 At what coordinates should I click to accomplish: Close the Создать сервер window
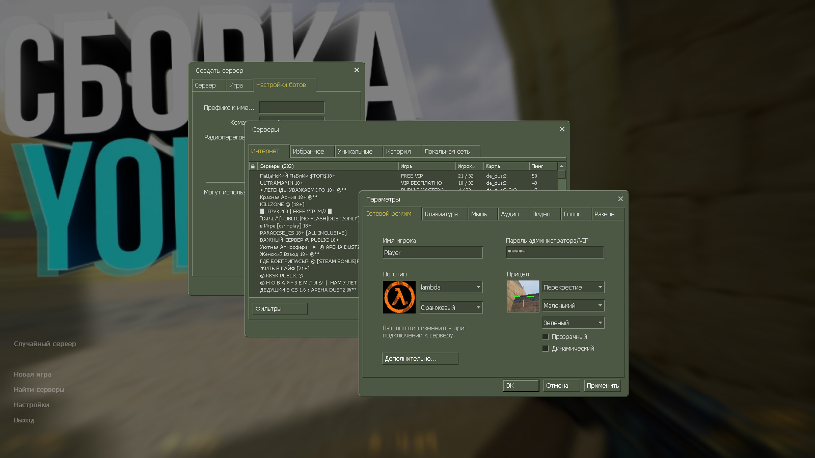[357, 70]
